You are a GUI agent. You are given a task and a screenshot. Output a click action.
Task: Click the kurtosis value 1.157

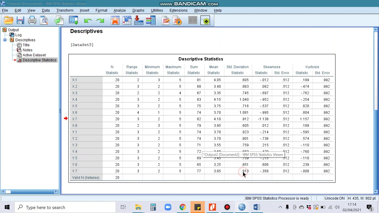tap(304, 119)
